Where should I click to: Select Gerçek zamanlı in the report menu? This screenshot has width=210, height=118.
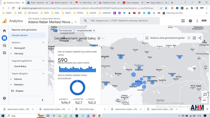point(20,35)
